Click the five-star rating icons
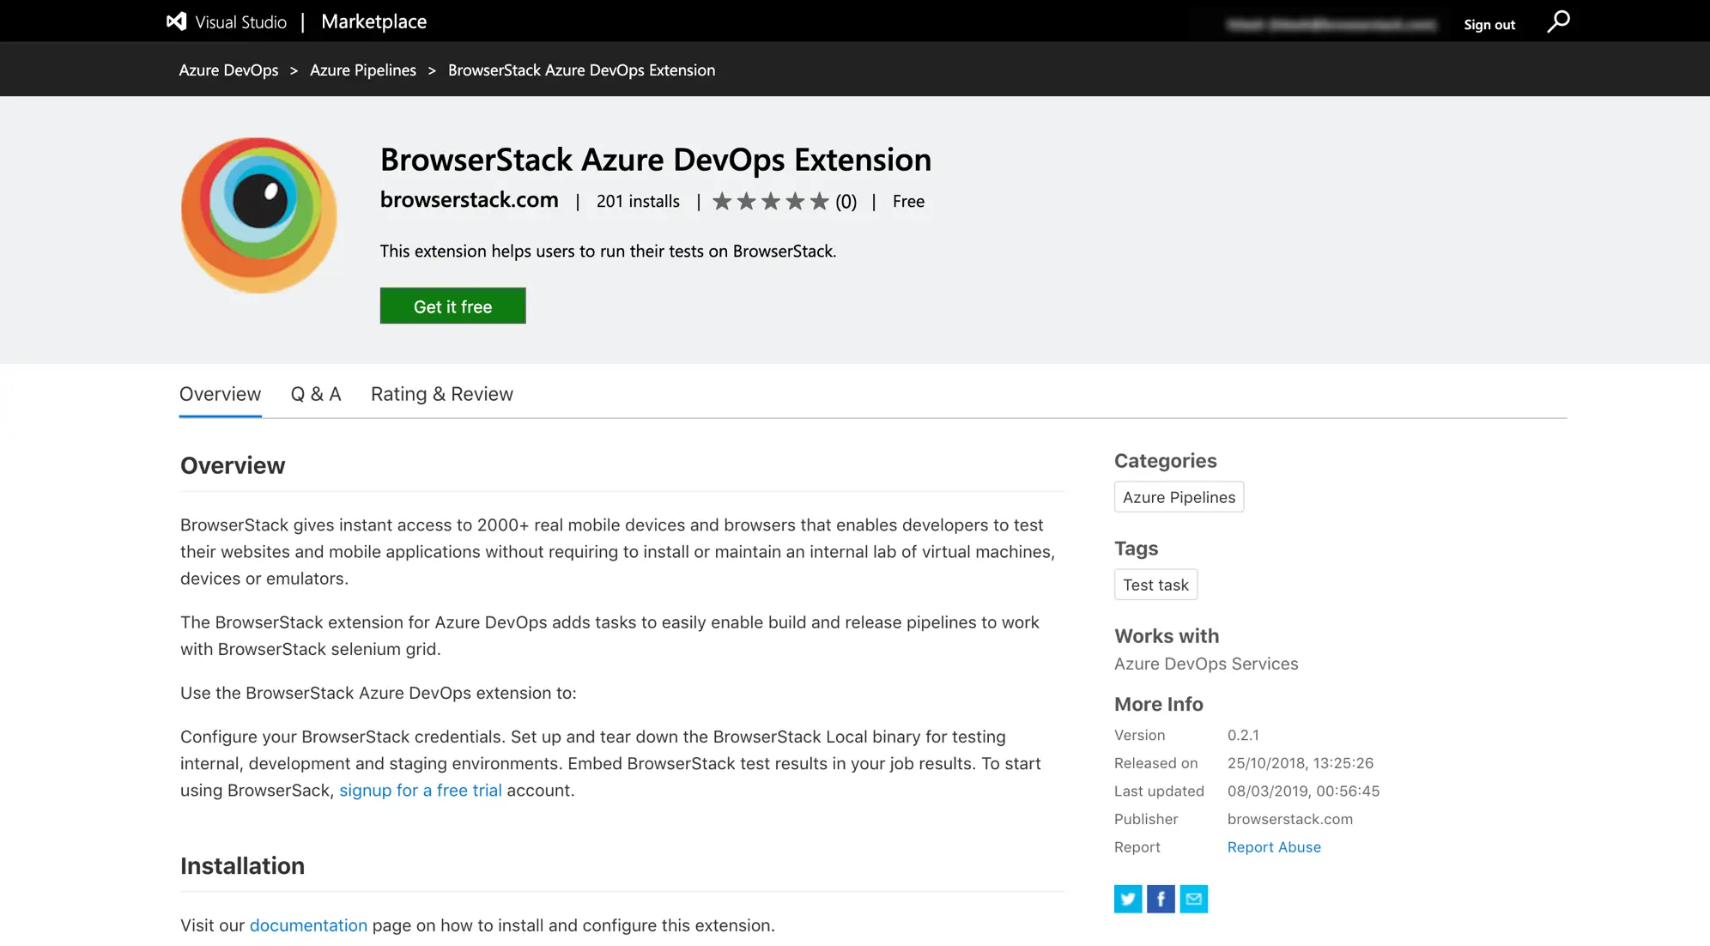 coord(770,202)
